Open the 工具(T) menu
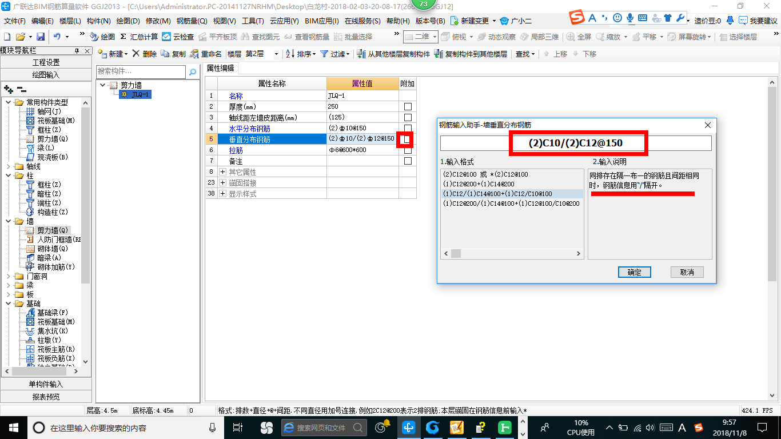This screenshot has height=439, width=781. click(253, 21)
